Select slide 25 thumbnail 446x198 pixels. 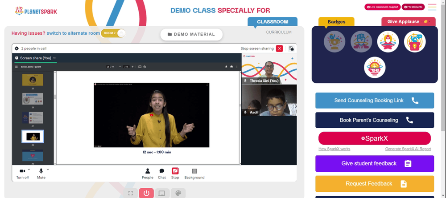(33, 80)
